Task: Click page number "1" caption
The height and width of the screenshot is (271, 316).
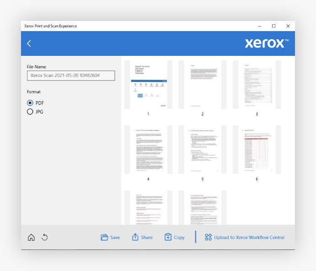Action: pyautogui.click(x=148, y=114)
